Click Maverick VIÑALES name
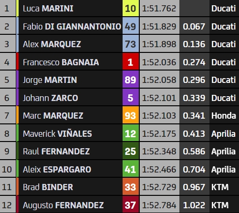Screen dimensions: 239x213 57,133
